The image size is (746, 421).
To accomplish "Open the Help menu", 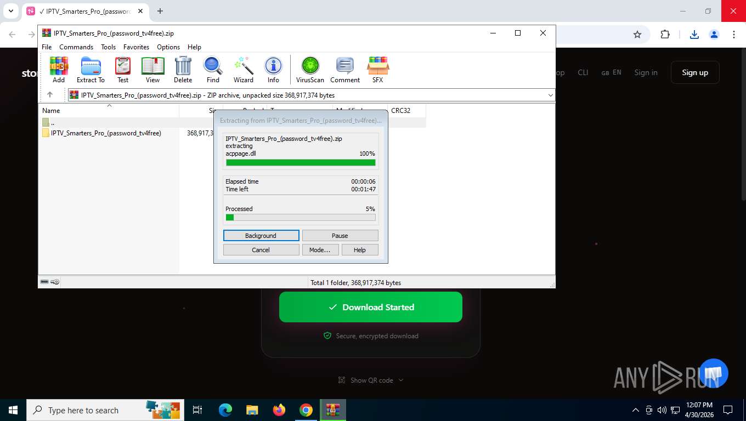I will 194,47.
